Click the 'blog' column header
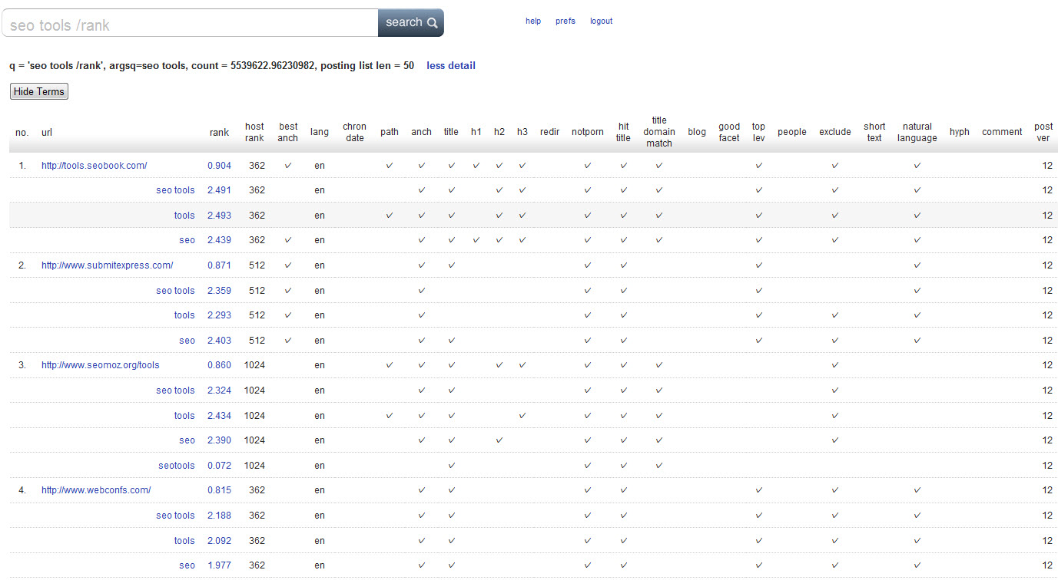The image size is (1058, 580). coord(697,132)
